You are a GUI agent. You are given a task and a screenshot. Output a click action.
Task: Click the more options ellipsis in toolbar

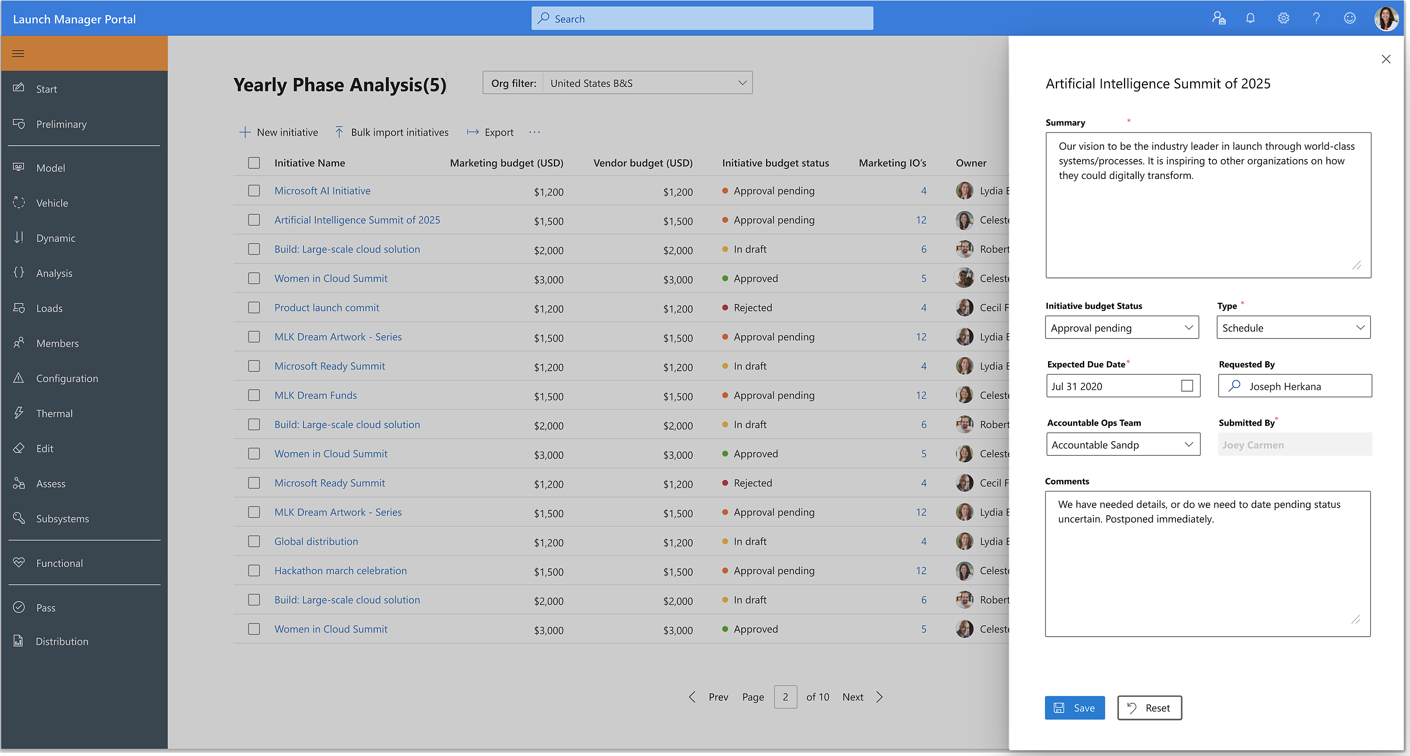(535, 132)
